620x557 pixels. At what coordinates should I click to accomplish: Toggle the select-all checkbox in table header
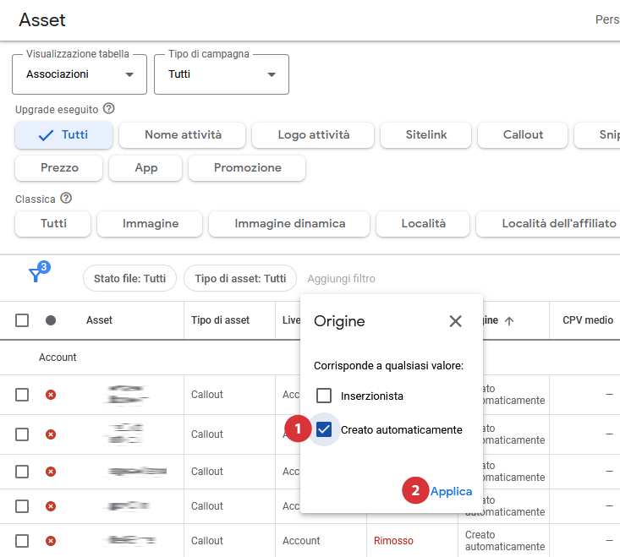(22, 320)
